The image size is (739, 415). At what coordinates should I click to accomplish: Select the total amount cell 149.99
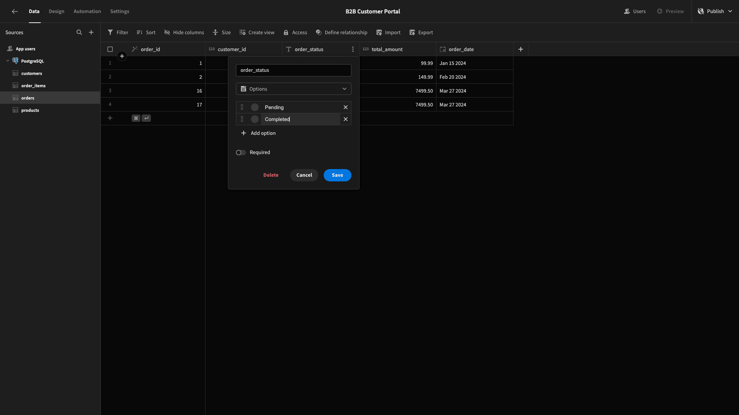(x=398, y=77)
